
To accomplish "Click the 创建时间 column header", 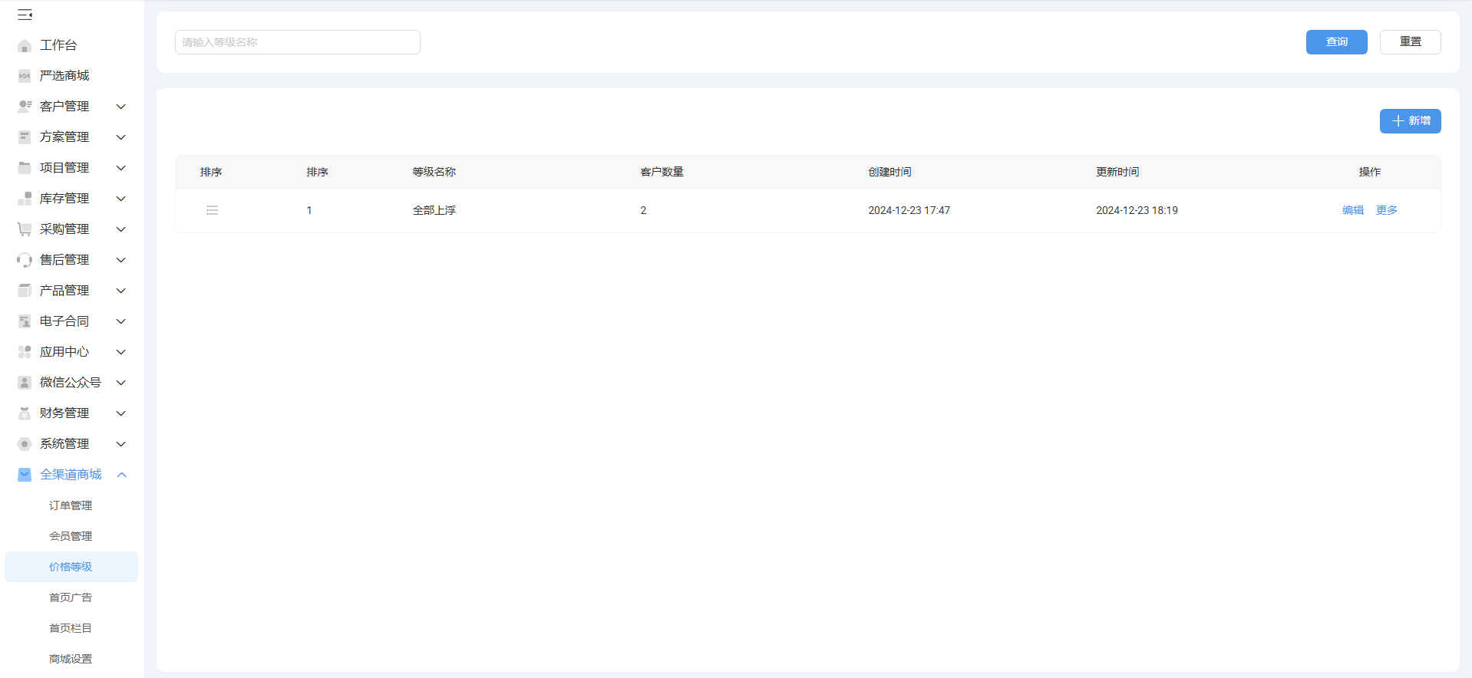I will [890, 172].
